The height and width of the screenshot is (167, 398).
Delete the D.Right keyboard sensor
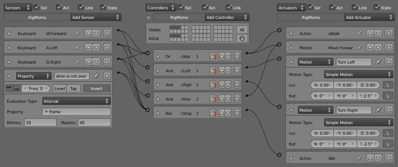(107, 62)
